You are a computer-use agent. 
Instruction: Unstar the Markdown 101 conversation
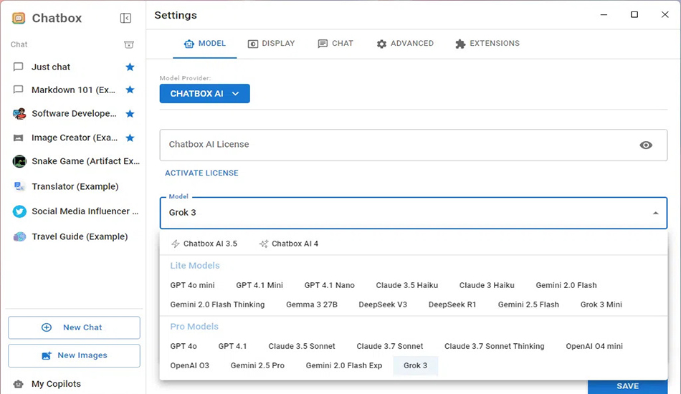pos(130,90)
